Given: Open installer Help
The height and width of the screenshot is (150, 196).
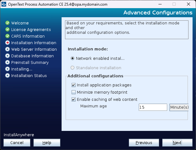Looking at the screenshot, I should tap(47, 142).
